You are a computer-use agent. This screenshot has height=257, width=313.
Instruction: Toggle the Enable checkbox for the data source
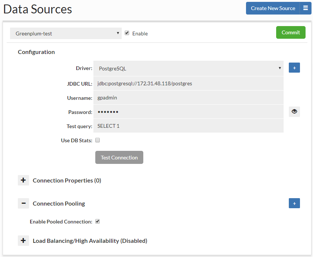coord(127,33)
